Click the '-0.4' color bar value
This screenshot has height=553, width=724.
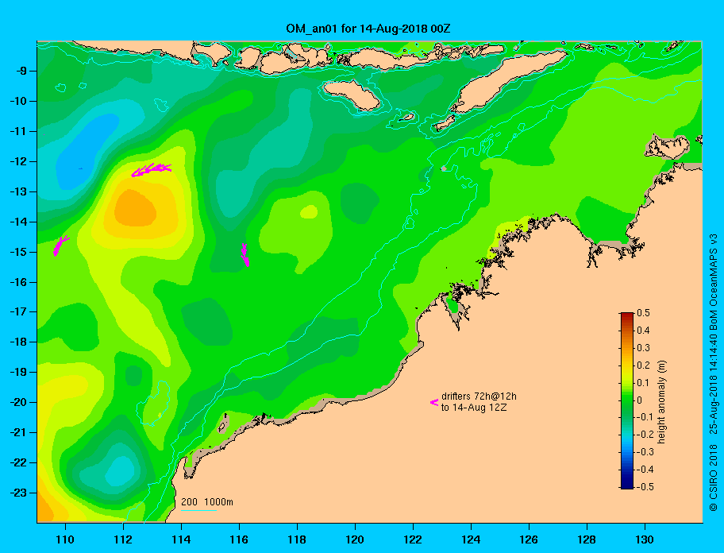tap(645, 470)
